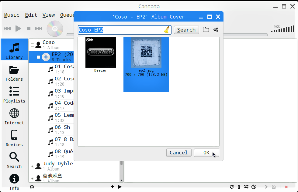Click the plus add-to-queue icon
Image resolution: width=298 pixels, height=192 pixels.
pyautogui.click(x=113, y=187)
